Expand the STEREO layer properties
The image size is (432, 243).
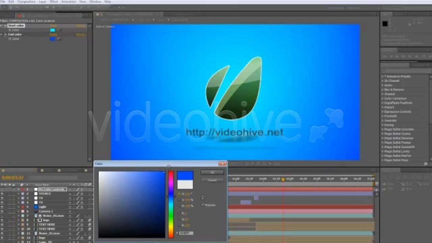click(19, 194)
